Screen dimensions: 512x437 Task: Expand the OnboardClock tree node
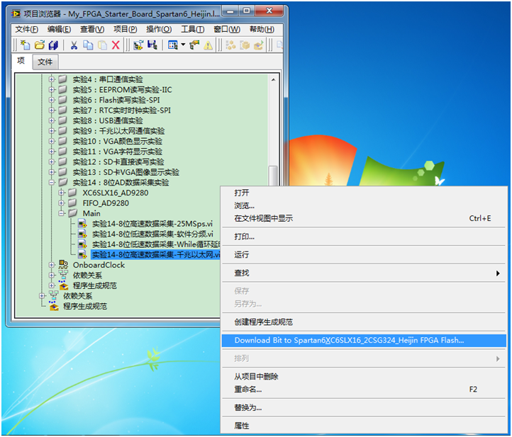52,265
